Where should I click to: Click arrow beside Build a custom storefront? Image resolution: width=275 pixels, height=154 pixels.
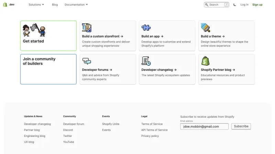pos(122,36)
